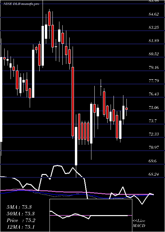
Task: Click the 76.43 price axis label
Action: [154, 94]
